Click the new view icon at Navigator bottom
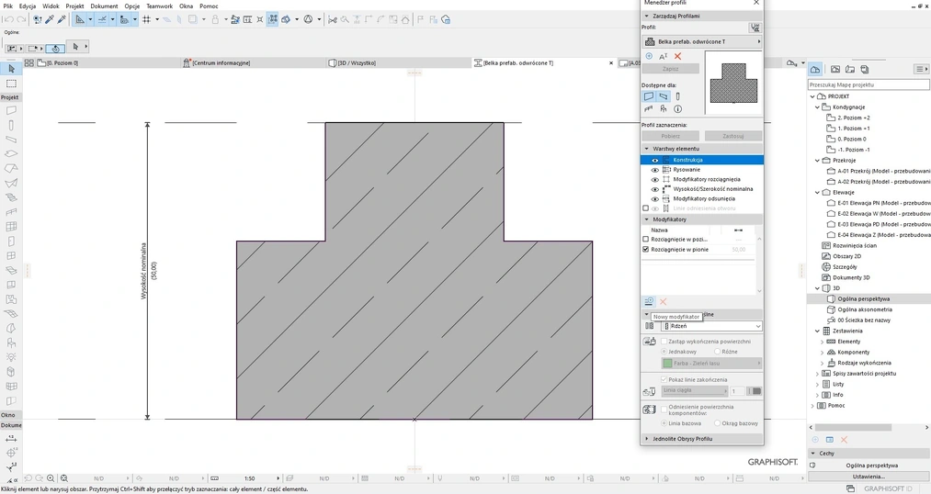 pos(815,440)
